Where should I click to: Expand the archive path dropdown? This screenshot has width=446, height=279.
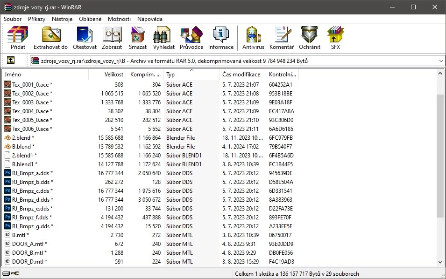coord(441,61)
